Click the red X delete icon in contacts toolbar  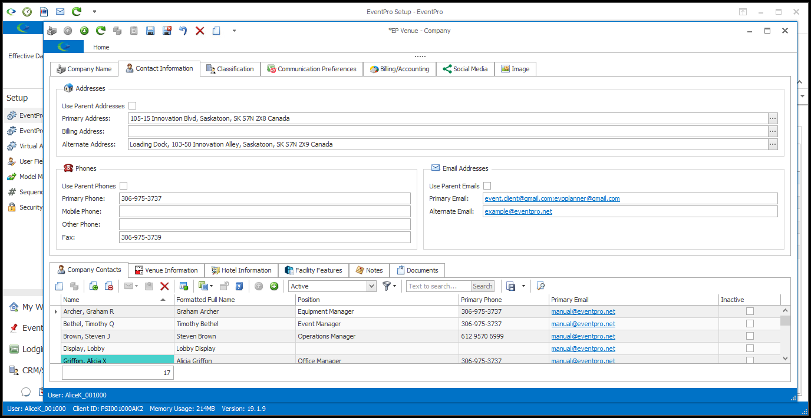(x=164, y=286)
